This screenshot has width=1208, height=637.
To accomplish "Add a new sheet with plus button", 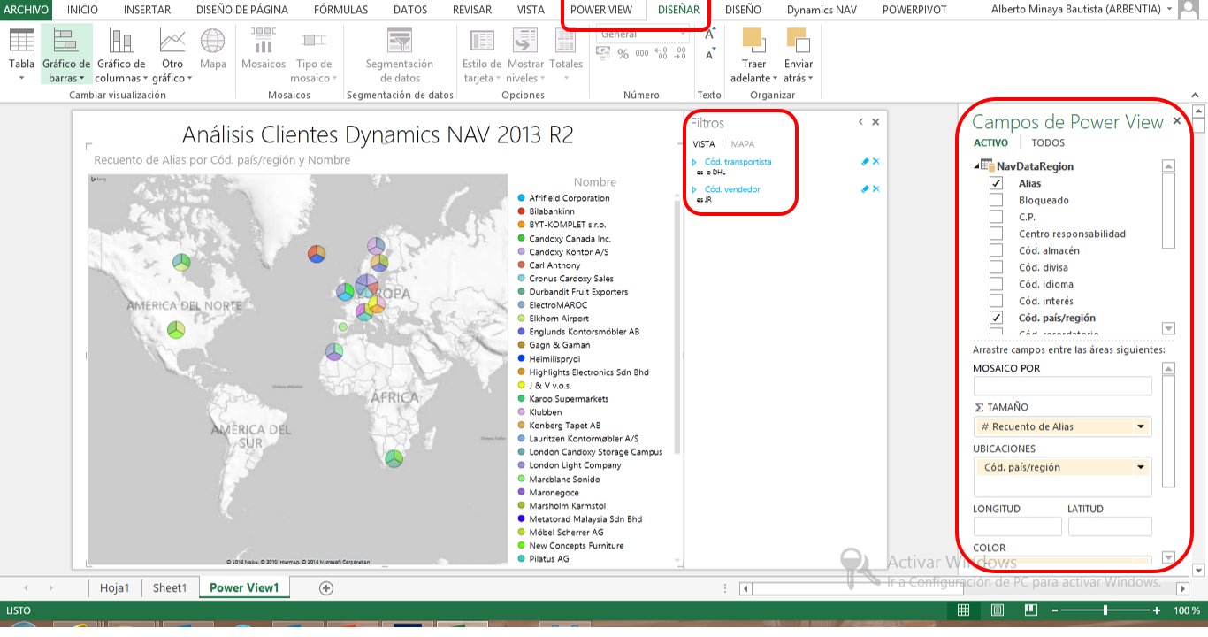I will 326,587.
